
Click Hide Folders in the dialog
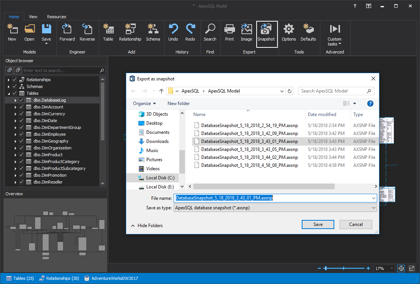147,226
